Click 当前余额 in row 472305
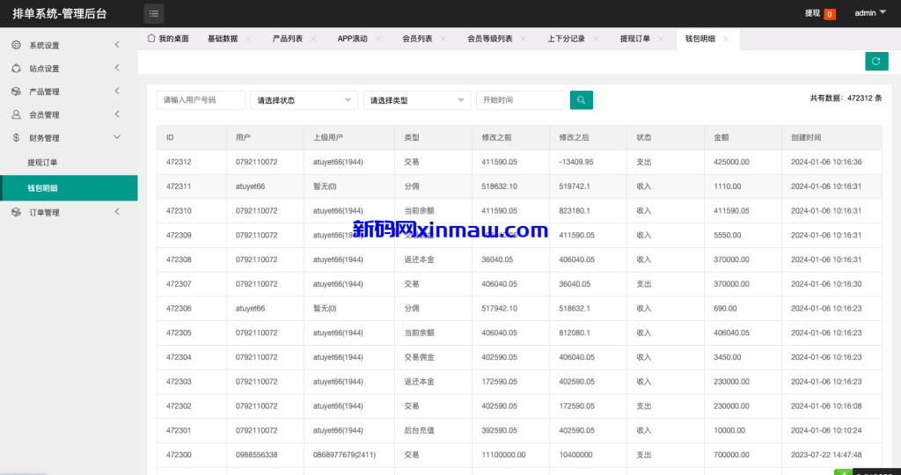 coord(419,332)
